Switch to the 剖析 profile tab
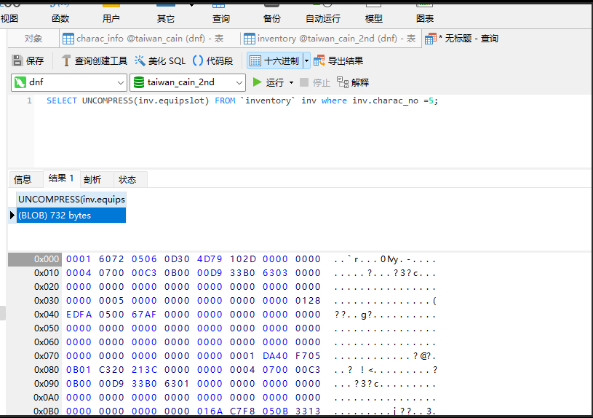The height and width of the screenshot is (418, 593). coord(92,179)
